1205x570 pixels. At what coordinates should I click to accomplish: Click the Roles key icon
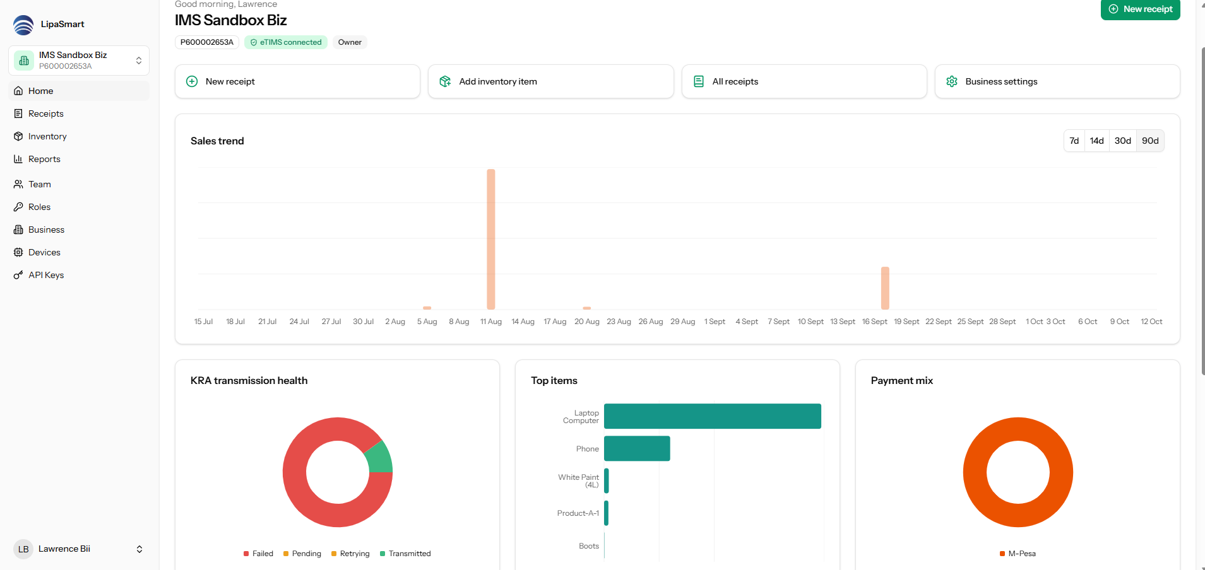click(18, 207)
